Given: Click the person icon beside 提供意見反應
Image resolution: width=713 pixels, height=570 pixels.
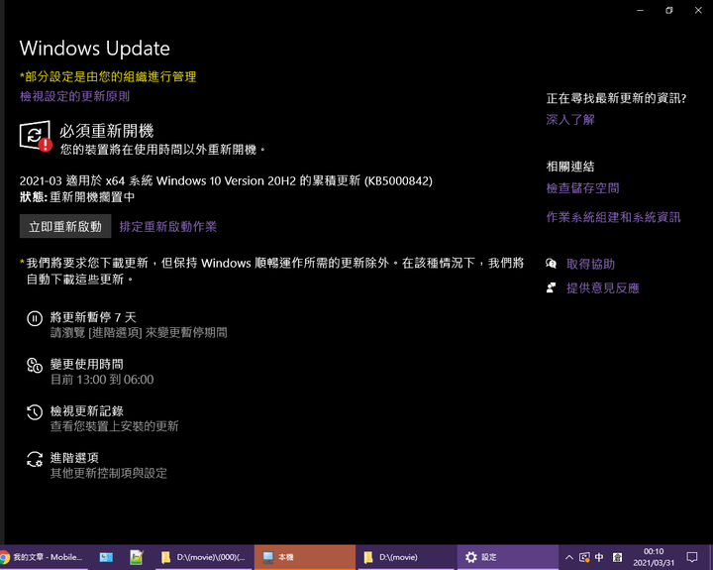Looking at the screenshot, I should pyautogui.click(x=552, y=287).
